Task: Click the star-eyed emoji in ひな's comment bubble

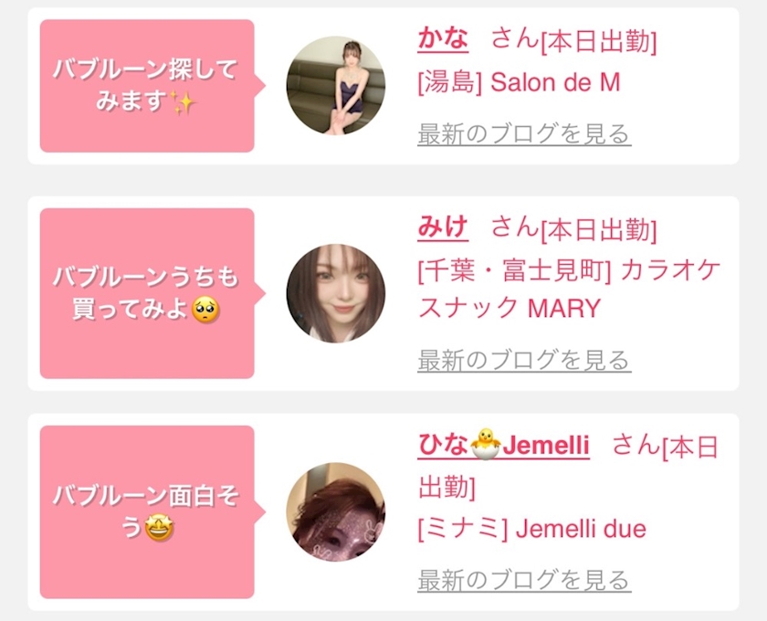Action: (x=160, y=528)
